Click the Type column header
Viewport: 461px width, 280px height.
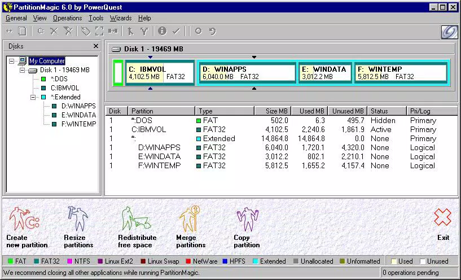pos(225,111)
